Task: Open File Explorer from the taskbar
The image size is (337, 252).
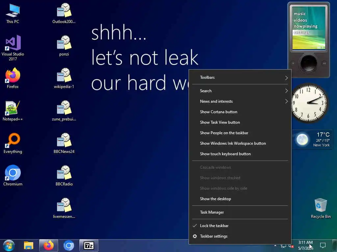Action: [x=29, y=245]
